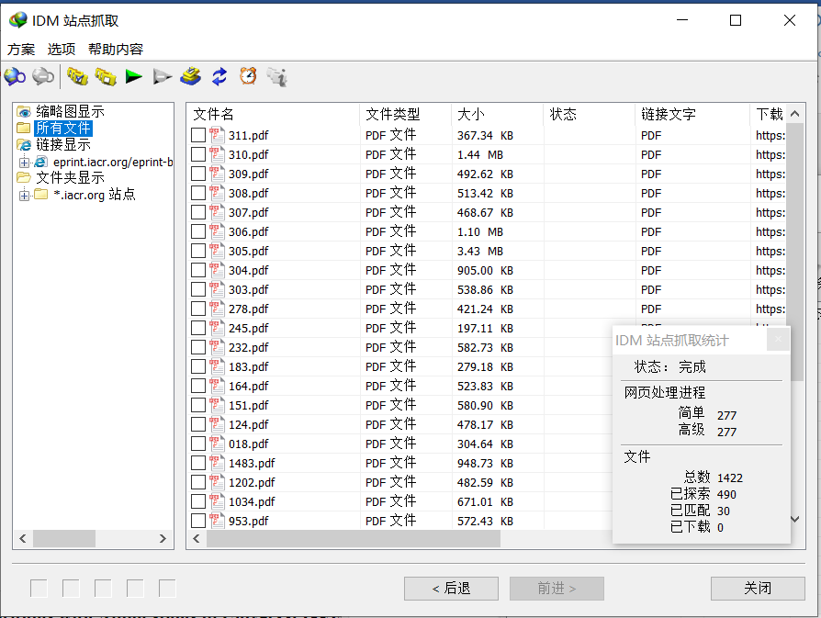Select the file name 1202.pdf

(x=252, y=483)
